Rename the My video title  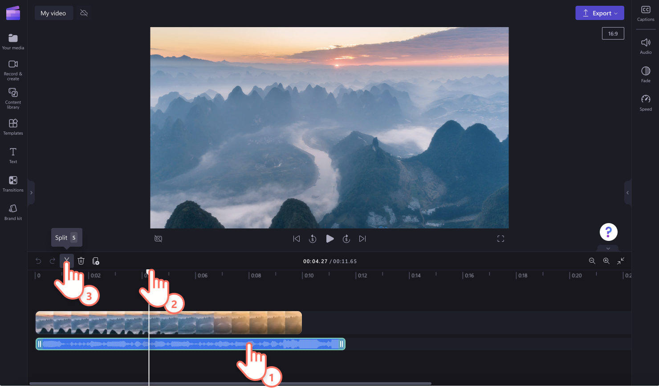pyautogui.click(x=53, y=13)
